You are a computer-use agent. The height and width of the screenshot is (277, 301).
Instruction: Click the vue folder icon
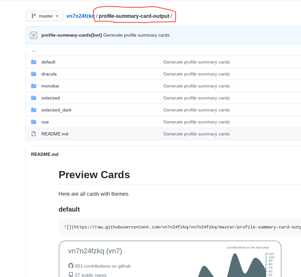tap(34, 122)
